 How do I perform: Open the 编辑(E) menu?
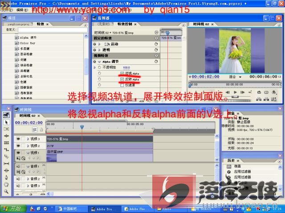click(x=22, y=10)
